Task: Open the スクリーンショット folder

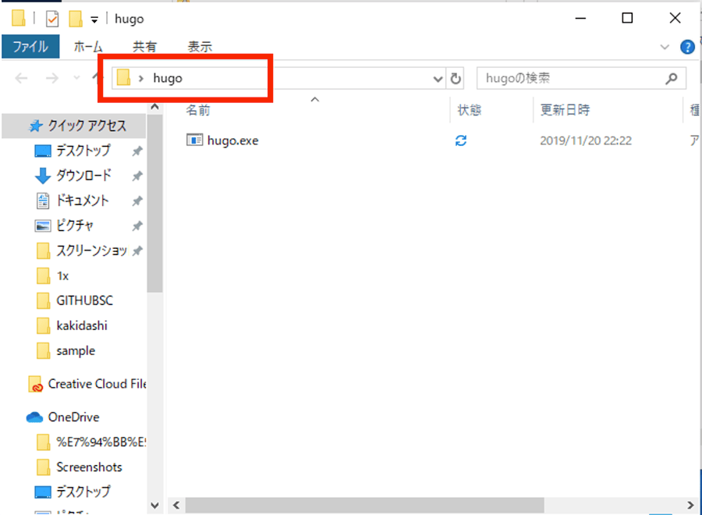Action: (91, 250)
